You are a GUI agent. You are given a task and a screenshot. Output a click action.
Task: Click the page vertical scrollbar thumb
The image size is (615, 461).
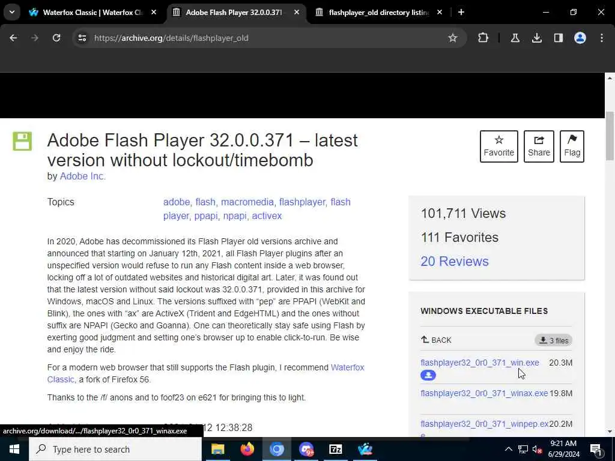(x=610, y=136)
